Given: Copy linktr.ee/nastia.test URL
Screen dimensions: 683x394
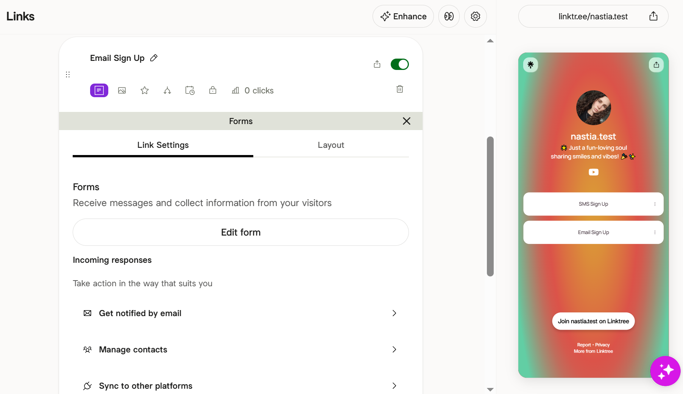Looking at the screenshot, I should (593, 17).
